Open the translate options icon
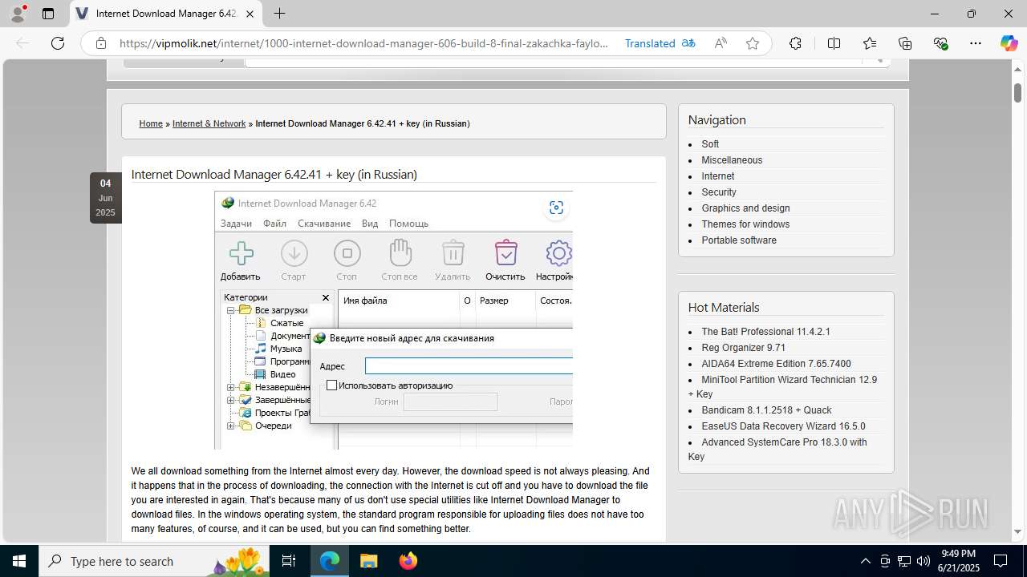This screenshot has height=577, width=1027. [x=688, y=43]
